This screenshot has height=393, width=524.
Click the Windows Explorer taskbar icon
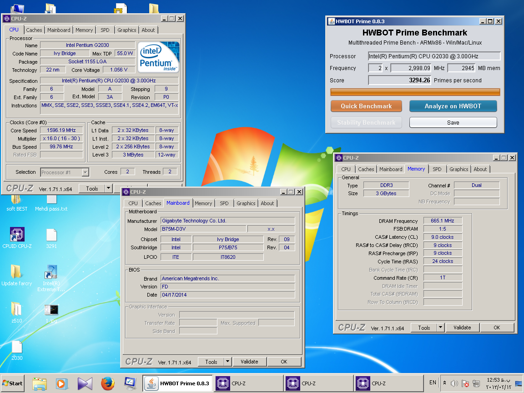pyautogui.click(x=40, y=383)
